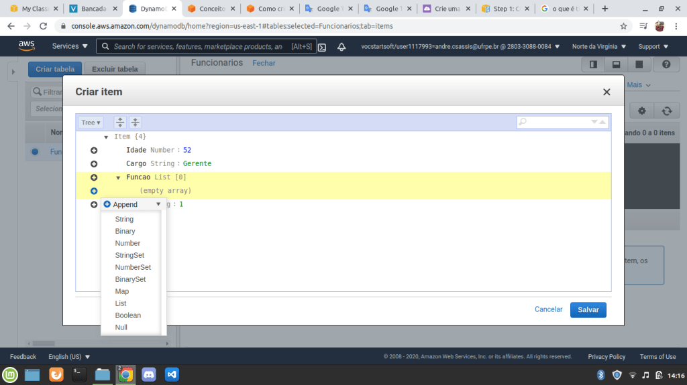The image size is (687, 385).
Task: Launch Discord from the taskbar
Action: click(148, 375)
